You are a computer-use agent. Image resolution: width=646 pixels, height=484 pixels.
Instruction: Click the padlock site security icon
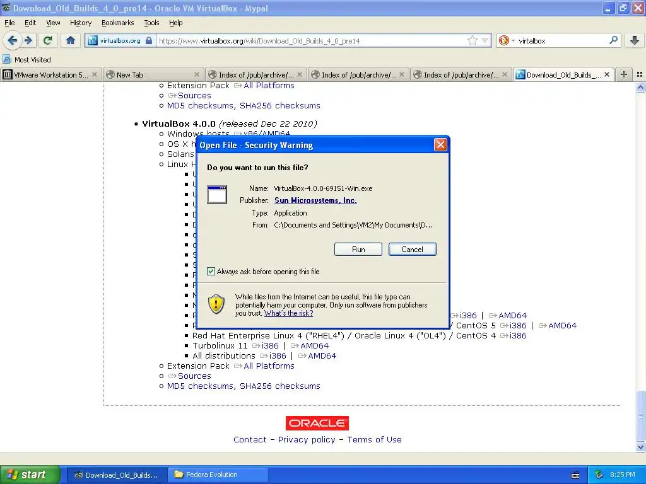click(x=149, y=40)
